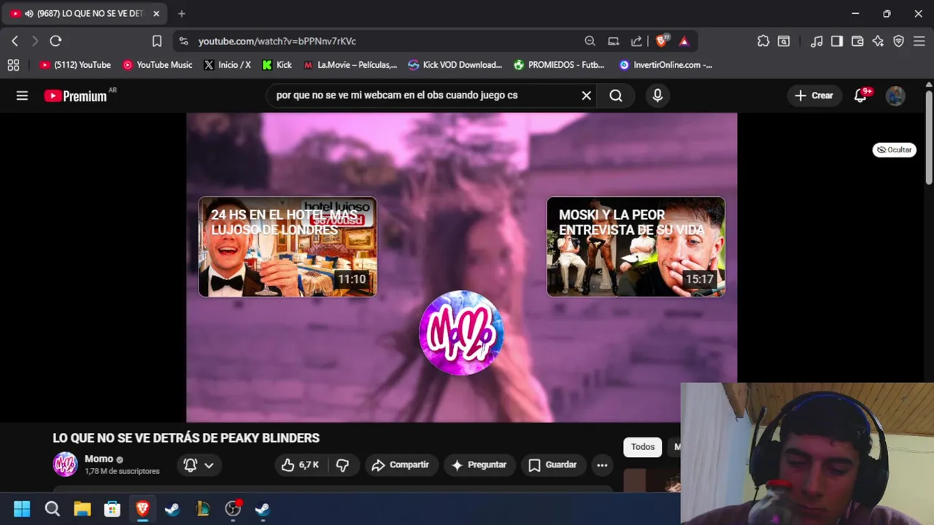This screenshot has height=525, width=934.
Task: Run search with the magnifier button
Action: tap(616, 96)
